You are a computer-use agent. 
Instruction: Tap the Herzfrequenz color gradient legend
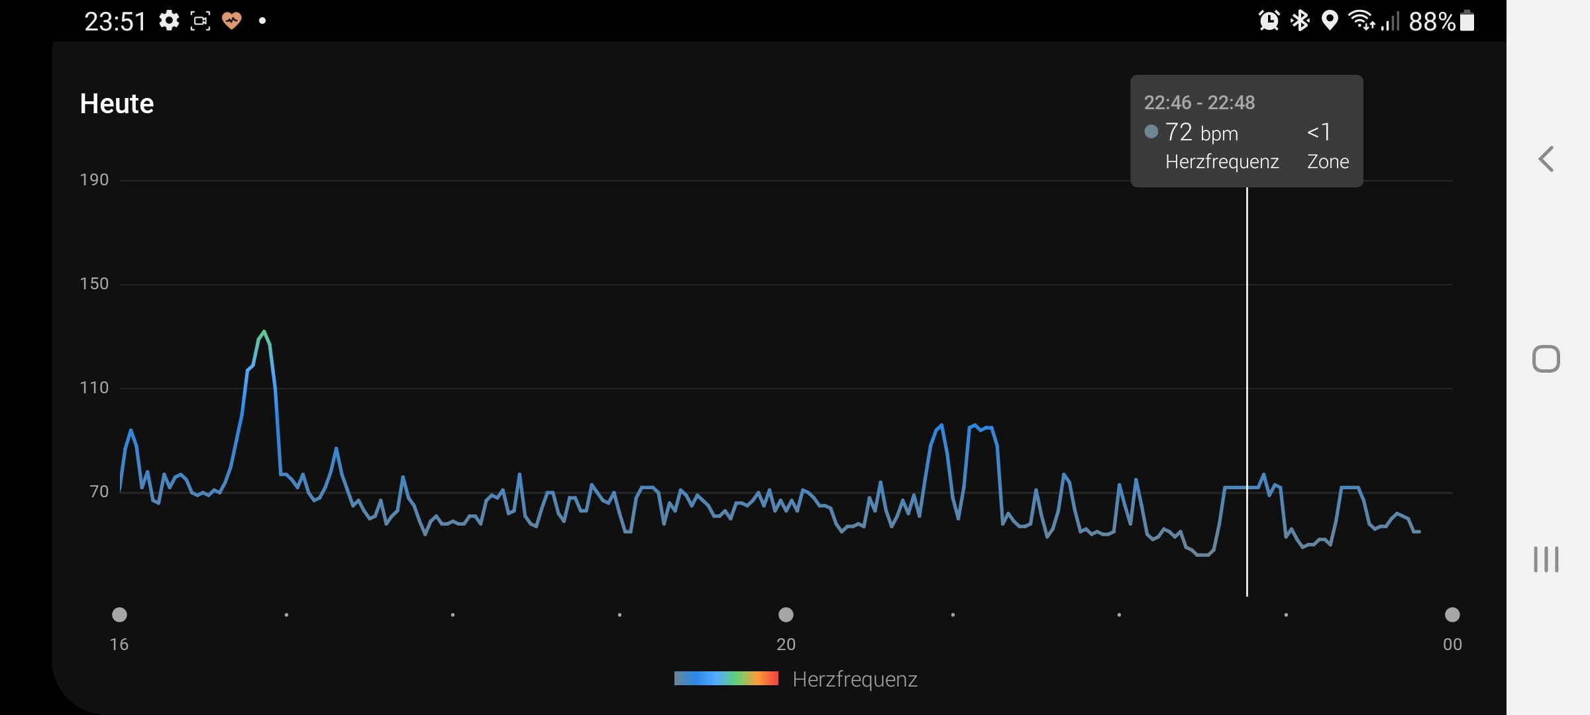(x=726, y=679)
